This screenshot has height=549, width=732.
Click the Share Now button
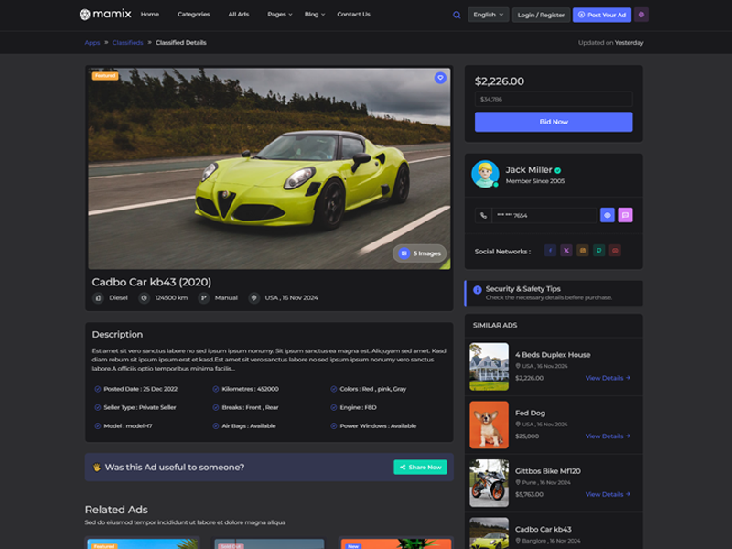coord(420,467)
